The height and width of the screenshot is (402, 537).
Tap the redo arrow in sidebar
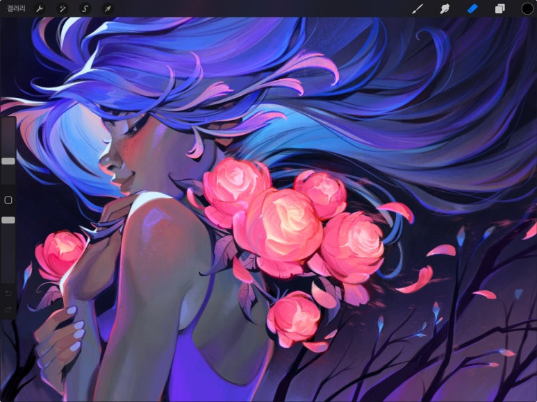(8, 310)
